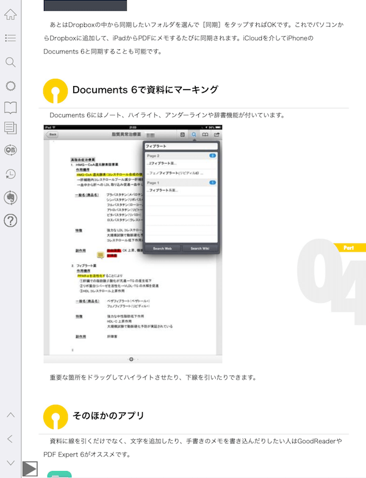Click the Page 1 results header
This screenshot has height=478, width=366.
click(181, 183)
